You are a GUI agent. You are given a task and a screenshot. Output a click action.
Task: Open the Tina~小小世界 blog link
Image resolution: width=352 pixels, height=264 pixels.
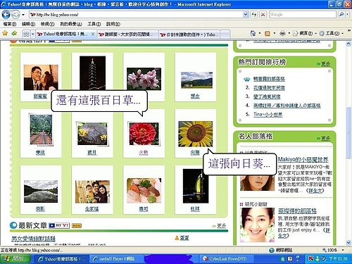[268, 114]
